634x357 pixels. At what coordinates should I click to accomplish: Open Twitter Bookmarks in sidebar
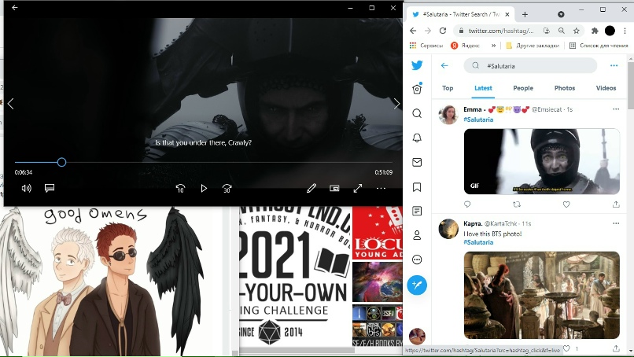coord(417,187)
